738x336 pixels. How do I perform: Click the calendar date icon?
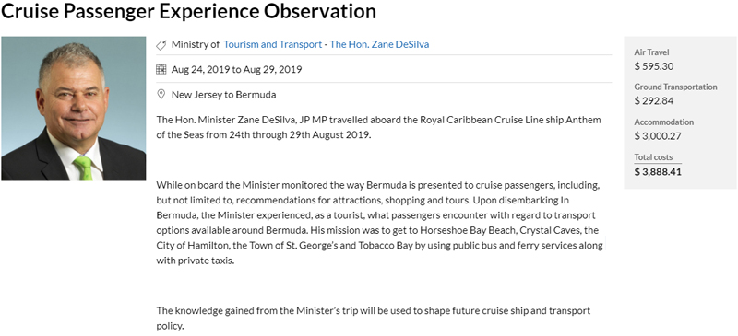(x=161, y=70)
